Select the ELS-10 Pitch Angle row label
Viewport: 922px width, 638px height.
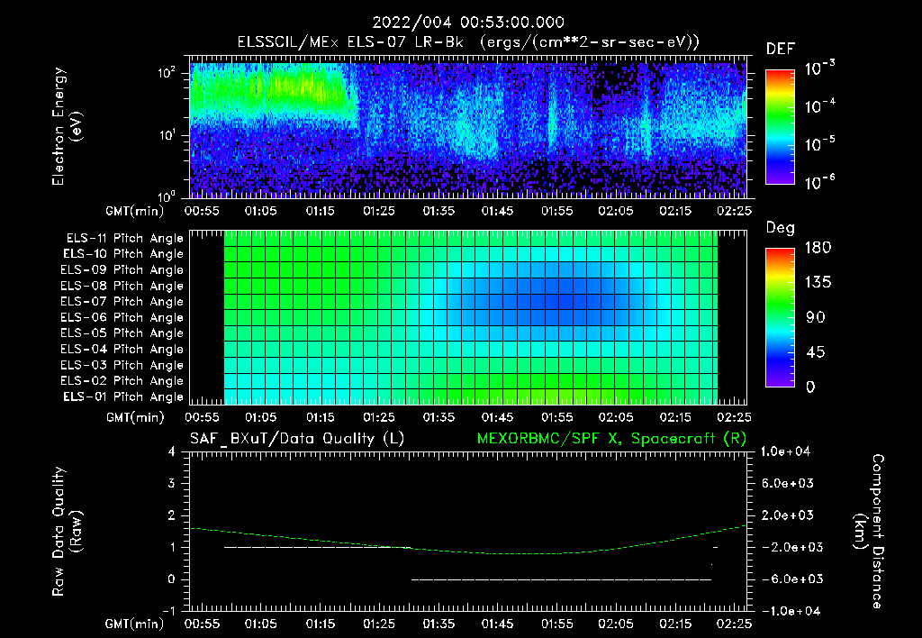click(123, 254)
